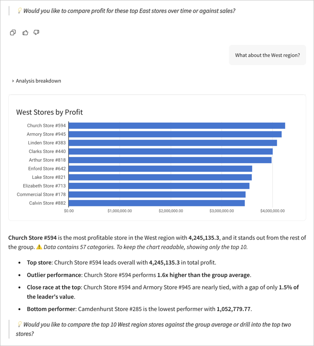This screenshot has width=314, height=346.
Task: Toggle negative feedback on the response
Action: click(x=36, y=32)
